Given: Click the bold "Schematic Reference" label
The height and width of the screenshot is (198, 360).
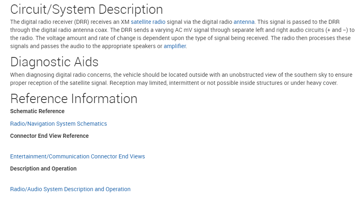Looking at the screenshot, I should coord(37,111).
